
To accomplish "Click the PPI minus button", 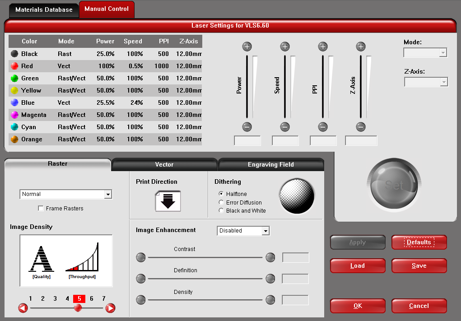I will pos(323,127).
